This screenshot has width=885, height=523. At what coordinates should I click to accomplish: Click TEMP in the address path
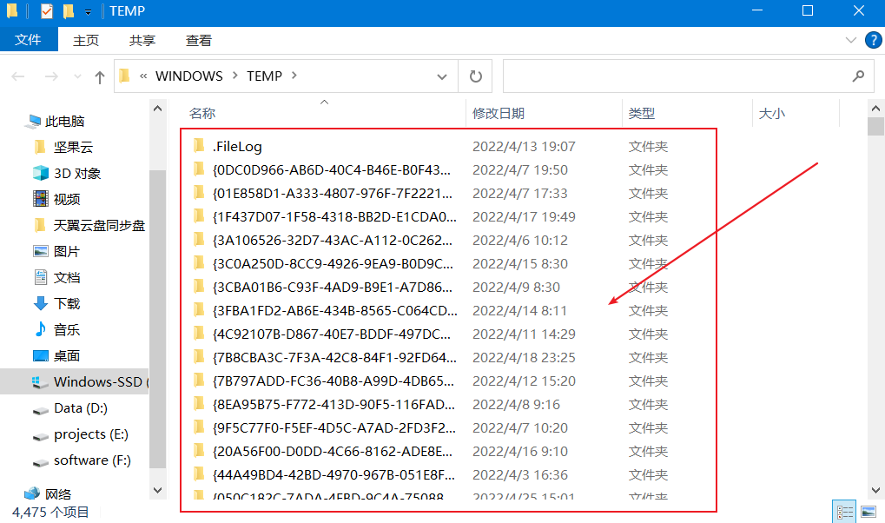point(264,76)
